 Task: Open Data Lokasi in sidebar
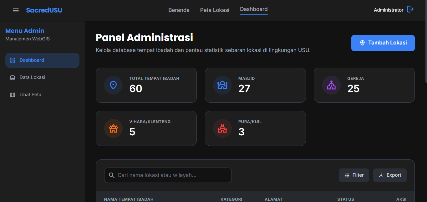(x=42, y=77)
